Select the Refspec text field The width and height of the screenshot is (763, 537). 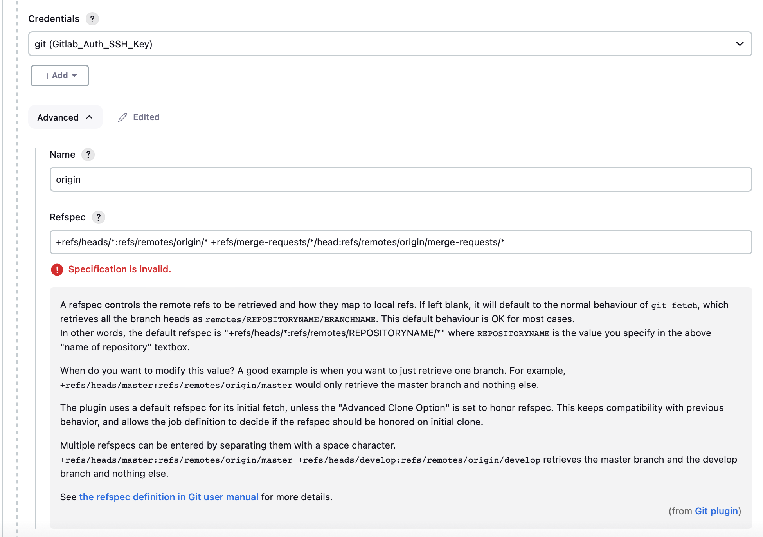[391, 242]
